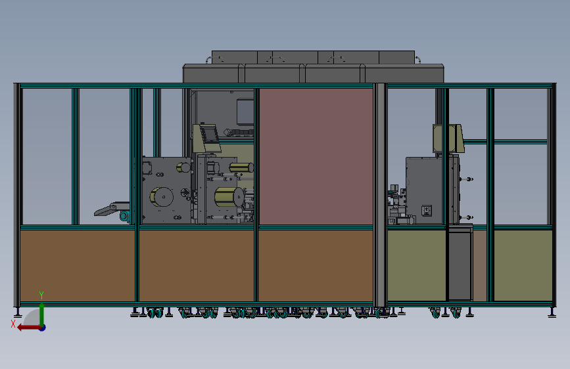
Task: Click the green Y axis of the orientation triad
Action: pos(42,313)
